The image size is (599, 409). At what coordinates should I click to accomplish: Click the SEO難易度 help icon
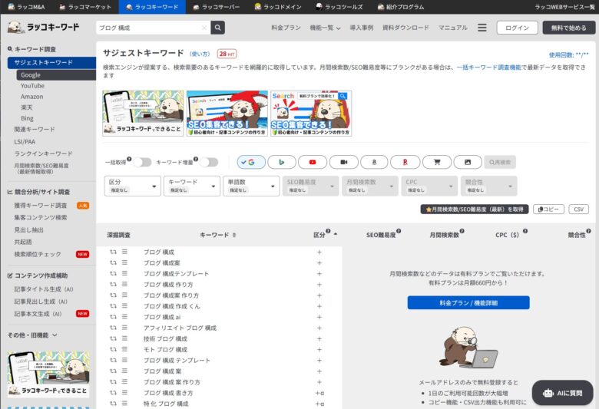(x=399, y=231)
